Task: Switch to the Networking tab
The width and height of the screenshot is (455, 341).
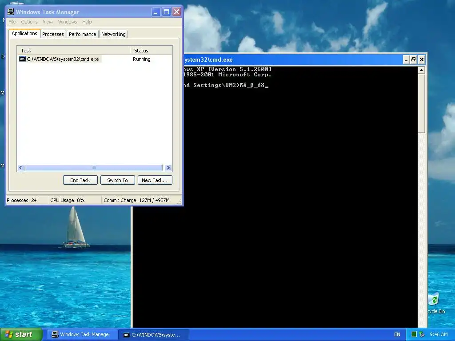Action: pyautogui.click(x=113, y=34)
